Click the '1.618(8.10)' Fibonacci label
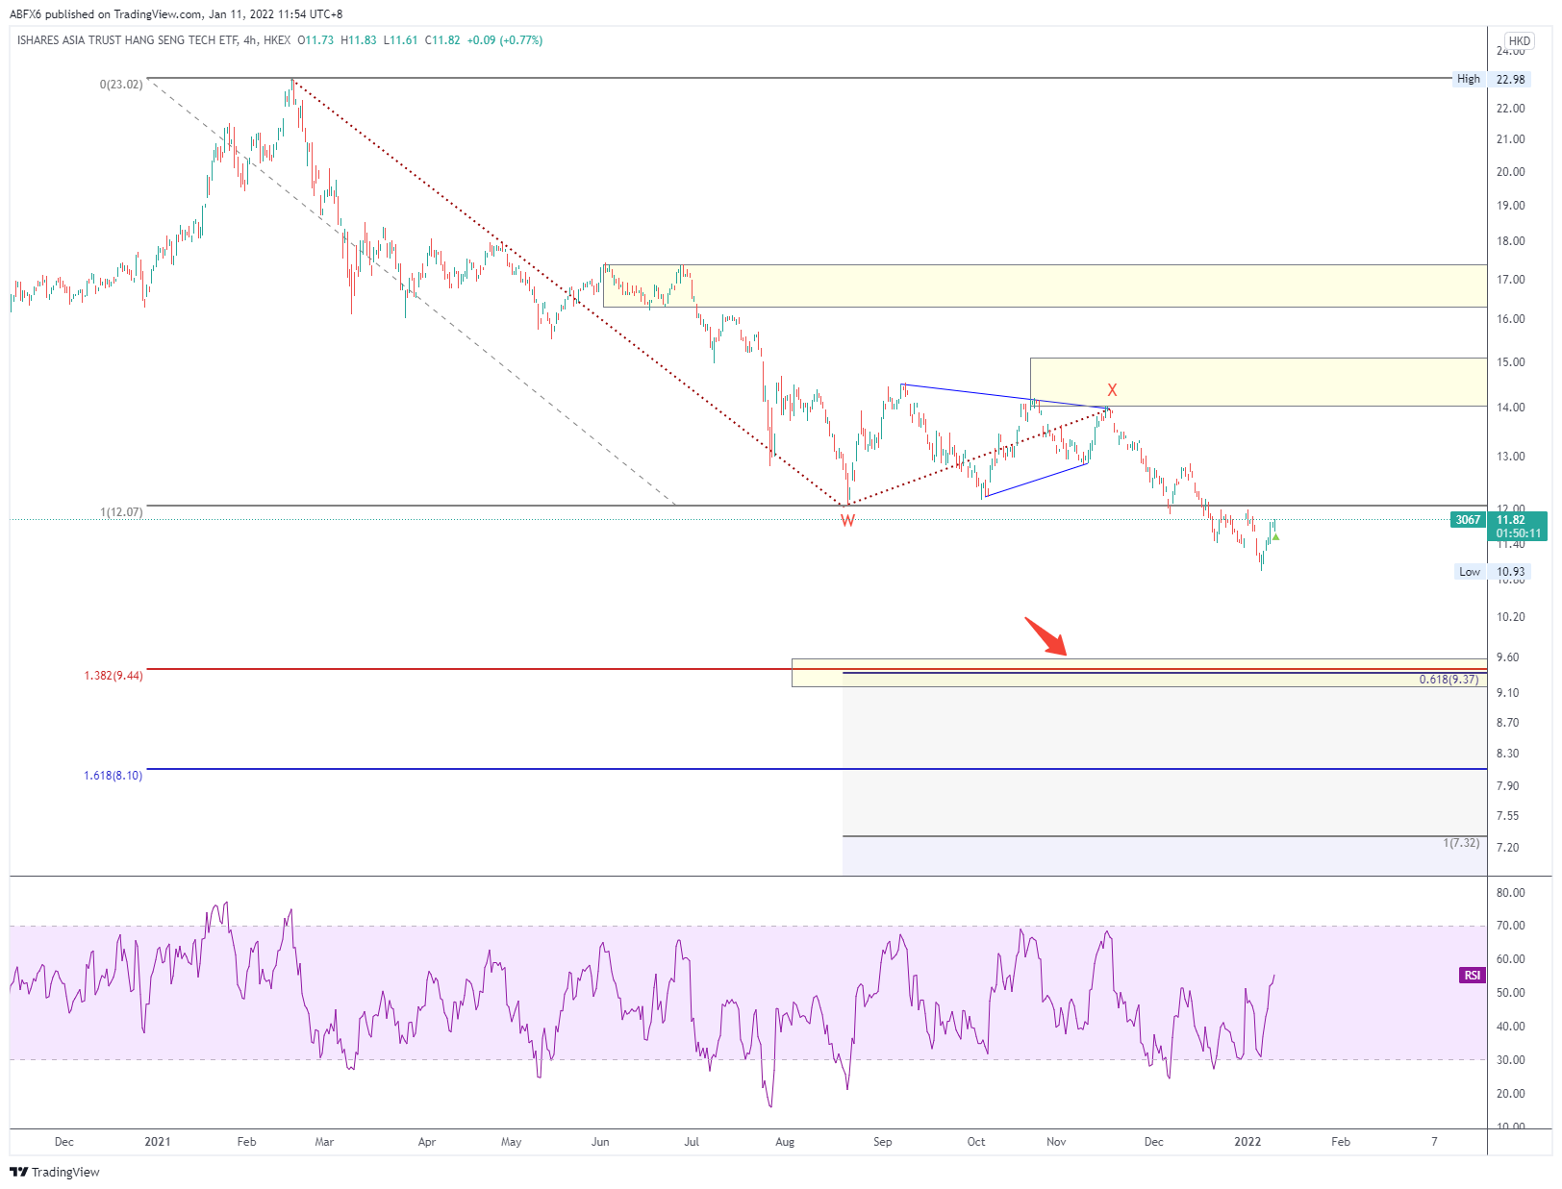 [x=113, y=776]
